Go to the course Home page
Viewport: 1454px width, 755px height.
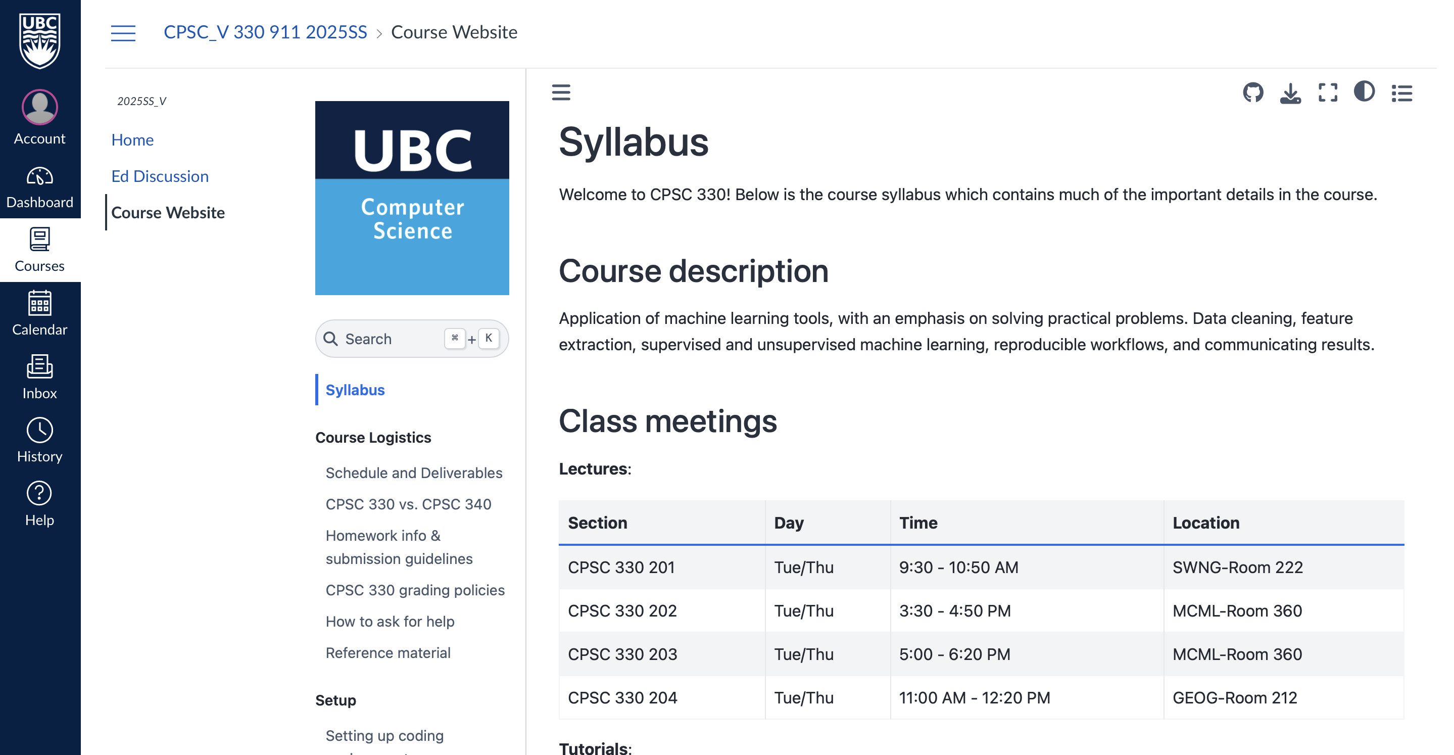(132, 139)
